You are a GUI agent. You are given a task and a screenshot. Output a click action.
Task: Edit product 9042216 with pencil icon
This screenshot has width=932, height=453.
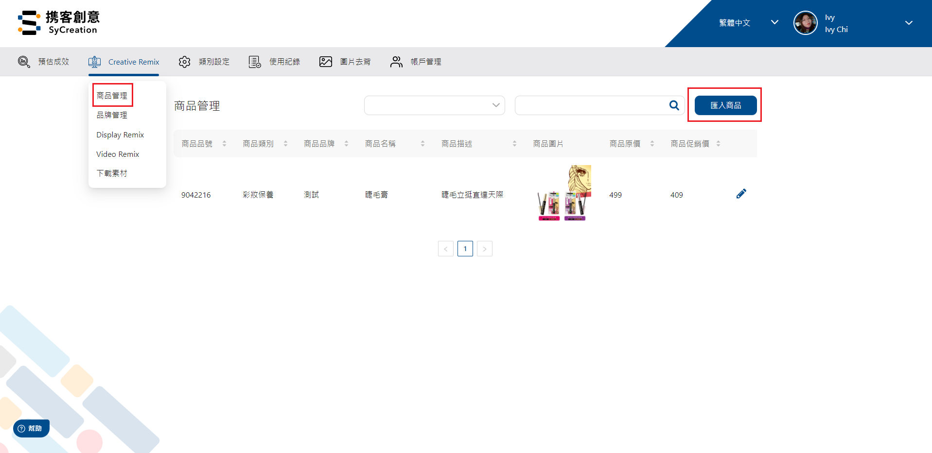click(741, 194)
